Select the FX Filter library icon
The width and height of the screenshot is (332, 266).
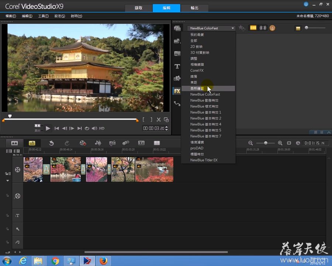(177, 91)
